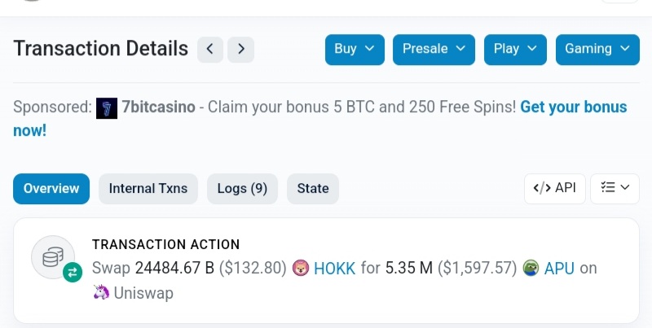Viewport: 652px width, 328px height.
Task: Go to next transaction arrow
Action: (240, 50)
